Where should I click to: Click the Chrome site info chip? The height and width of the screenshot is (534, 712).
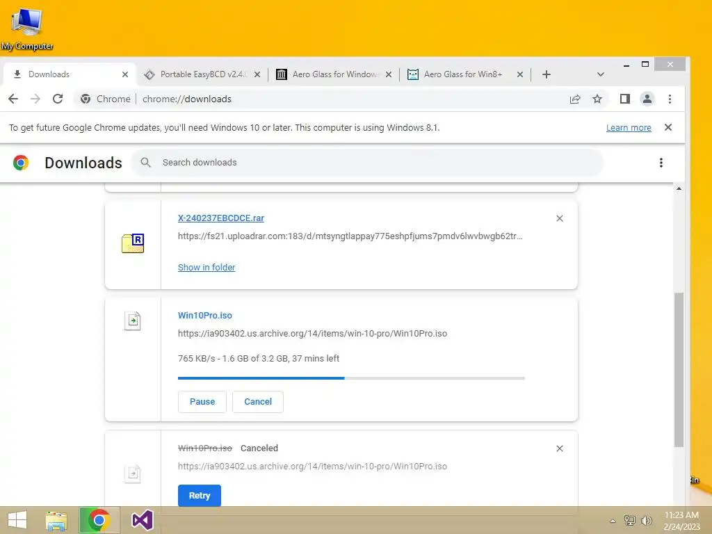pyautogui.click(x=106, y=99)
